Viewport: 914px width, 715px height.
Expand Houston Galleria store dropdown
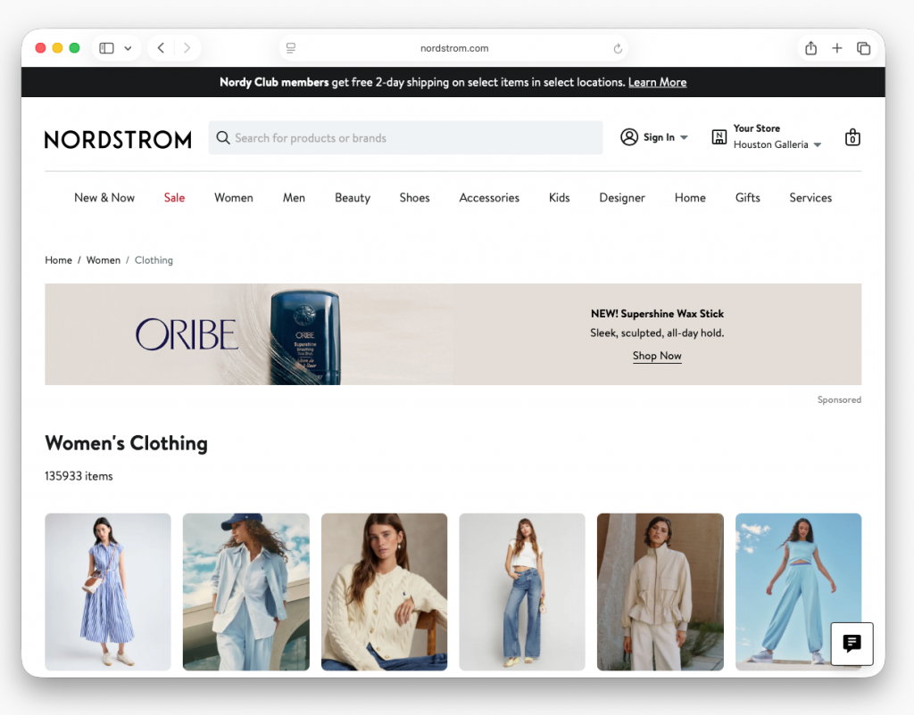pos(818,145)
